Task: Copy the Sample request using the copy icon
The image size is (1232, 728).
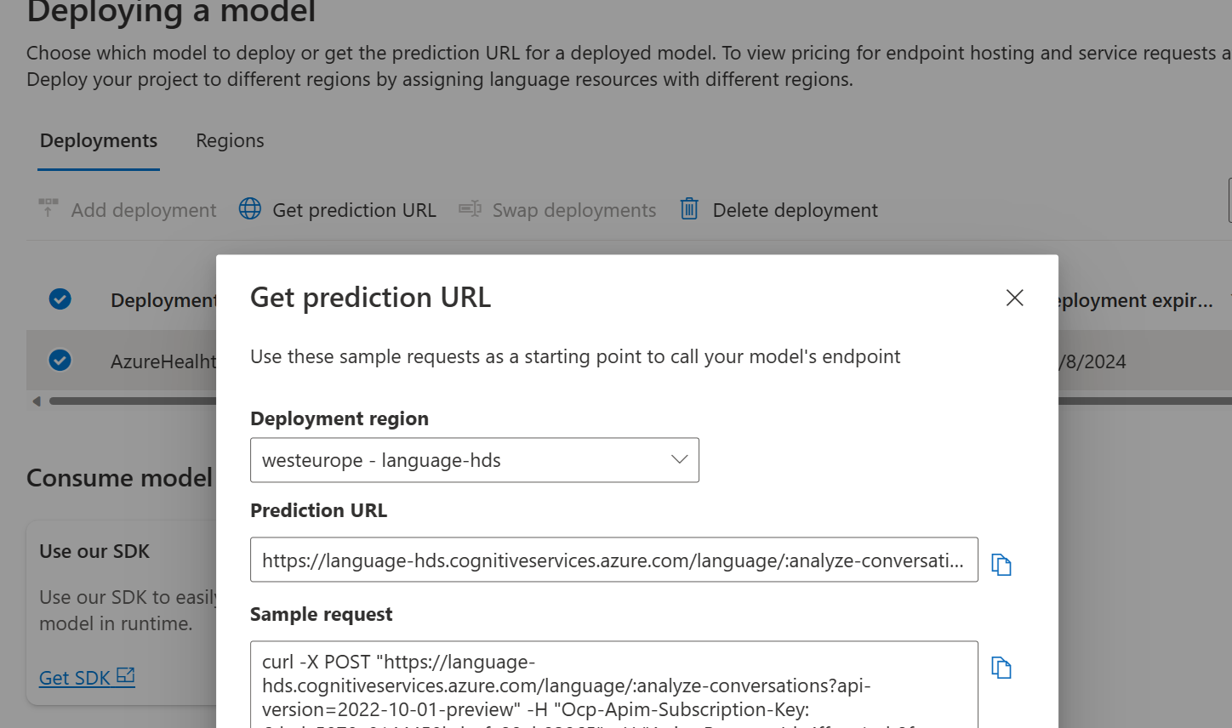Action: (x=1001, y=668)
